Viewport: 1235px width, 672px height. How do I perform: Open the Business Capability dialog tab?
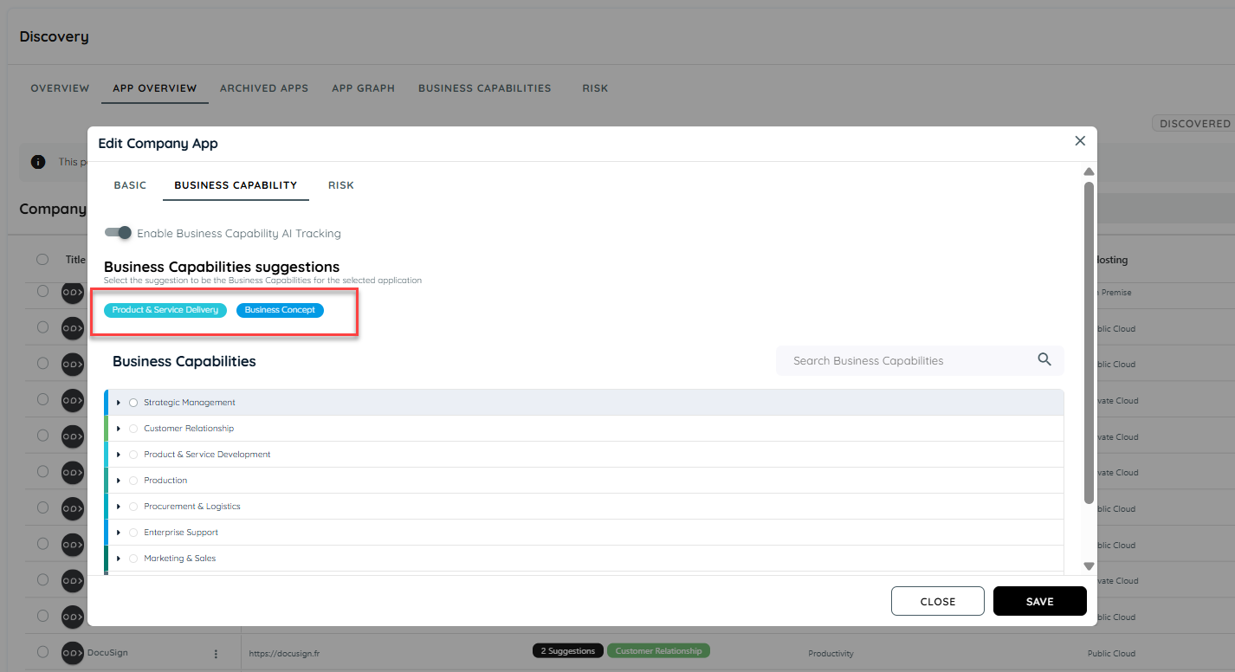(x=236, y=185)
